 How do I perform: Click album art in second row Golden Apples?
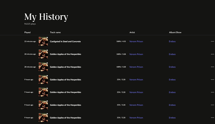(43, 54)
